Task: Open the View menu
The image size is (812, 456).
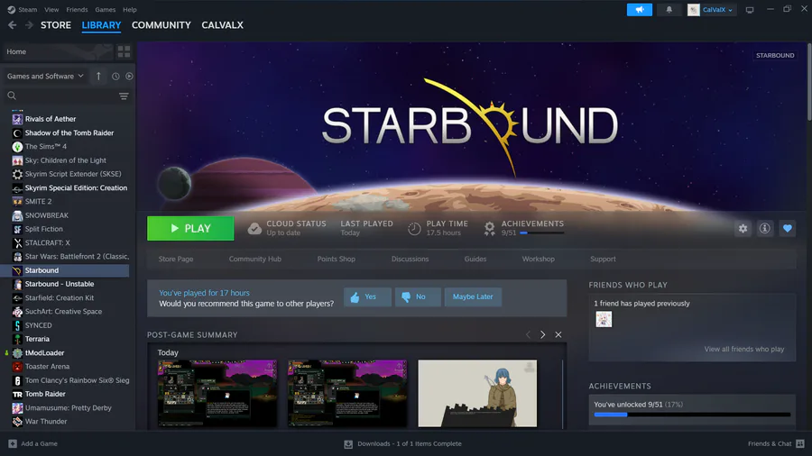Action: [51, 9]
